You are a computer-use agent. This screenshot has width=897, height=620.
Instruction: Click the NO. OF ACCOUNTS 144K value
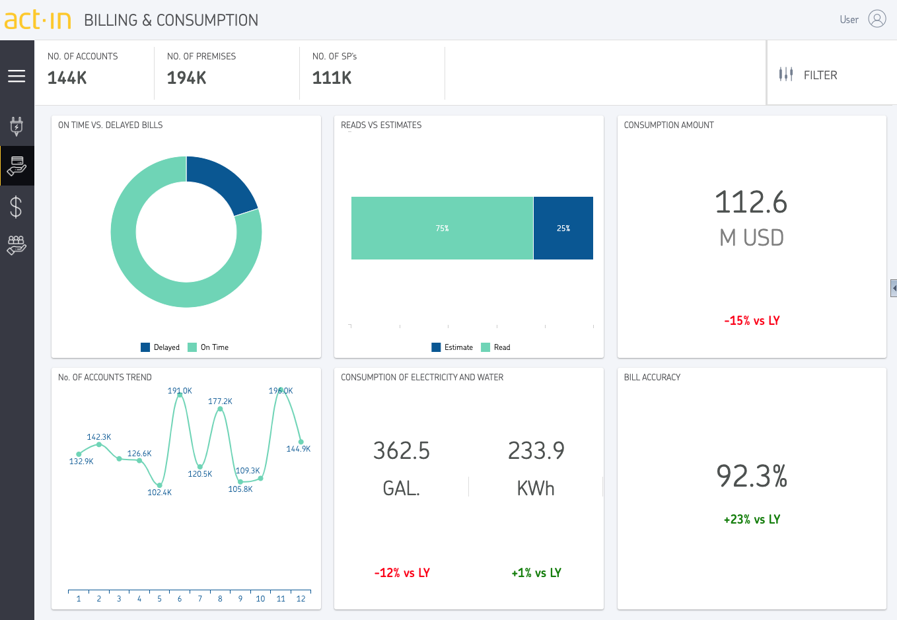tap(67, 78)
